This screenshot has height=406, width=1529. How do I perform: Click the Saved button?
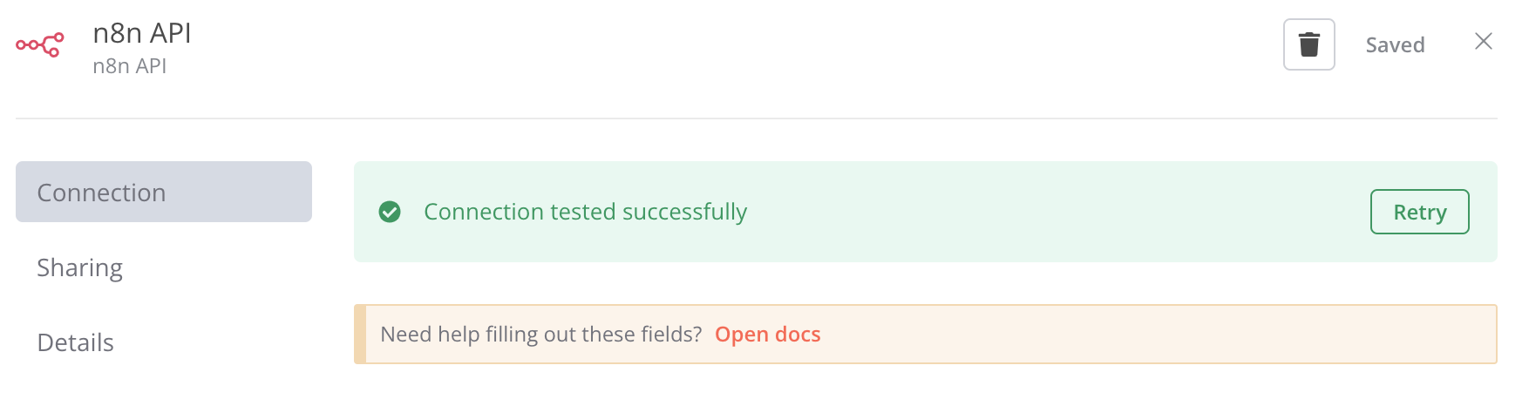(x=1395, y=45)
